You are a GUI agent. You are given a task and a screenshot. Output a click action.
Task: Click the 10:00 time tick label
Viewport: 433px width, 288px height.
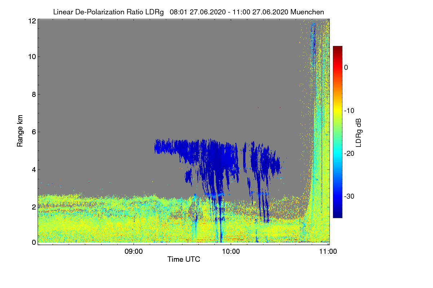(x=231, y=252)
